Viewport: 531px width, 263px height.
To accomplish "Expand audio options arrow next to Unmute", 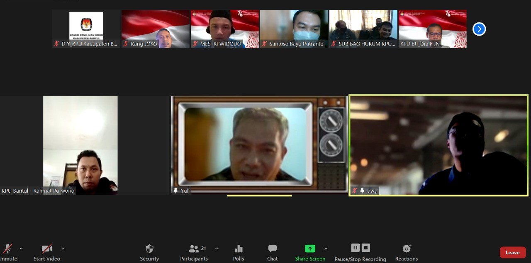I will point(21,249).
